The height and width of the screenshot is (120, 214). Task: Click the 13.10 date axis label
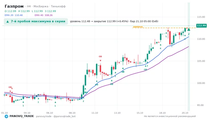117,113
